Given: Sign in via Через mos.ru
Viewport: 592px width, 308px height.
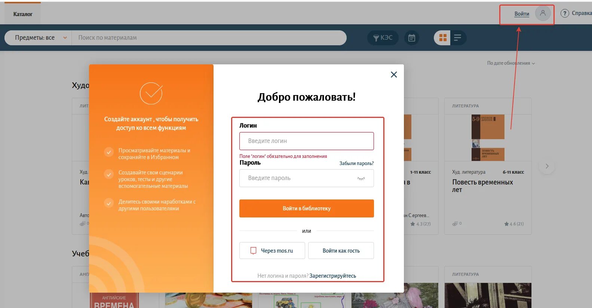Looking at the screenshot, I should [272, 251].
